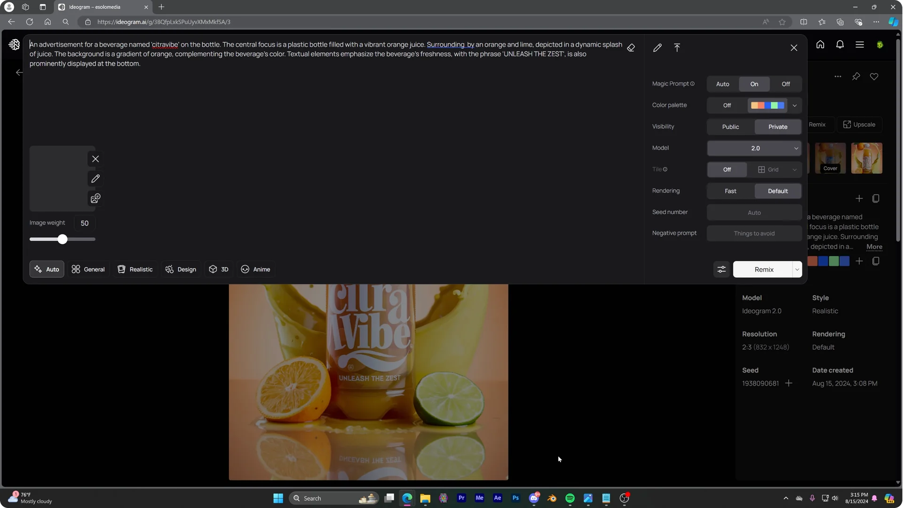Open the hamburger menu at top right
This screenshot has height=508, width=903.
pos(860,44)
